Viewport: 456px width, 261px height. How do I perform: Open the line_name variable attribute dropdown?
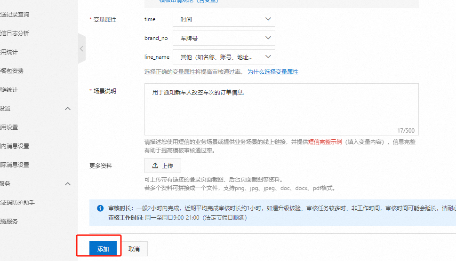[224, 57]
